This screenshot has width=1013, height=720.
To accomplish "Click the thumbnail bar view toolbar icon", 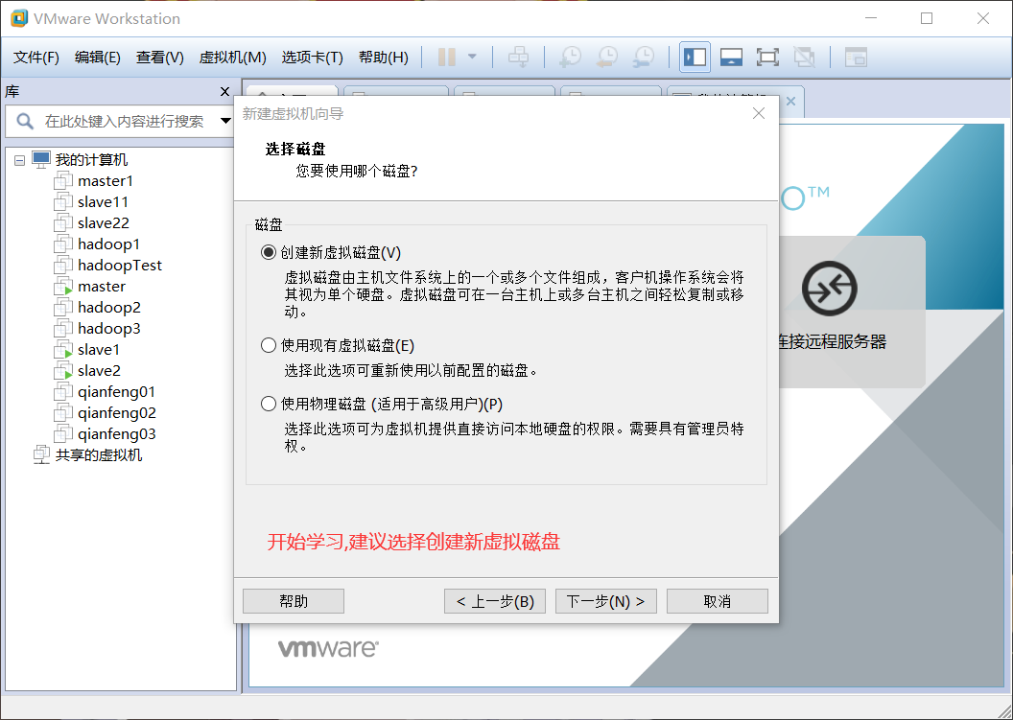I will pos(731,57).
